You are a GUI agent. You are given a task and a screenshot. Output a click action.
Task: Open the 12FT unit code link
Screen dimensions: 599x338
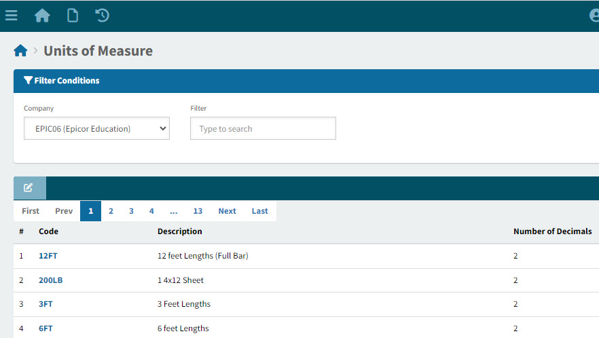pos(48,256)
